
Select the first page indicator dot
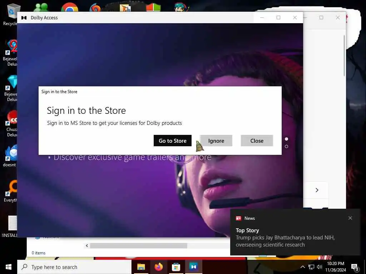tap(286, 139)
